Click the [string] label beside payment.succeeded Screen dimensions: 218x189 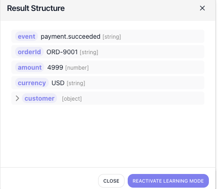112,37
